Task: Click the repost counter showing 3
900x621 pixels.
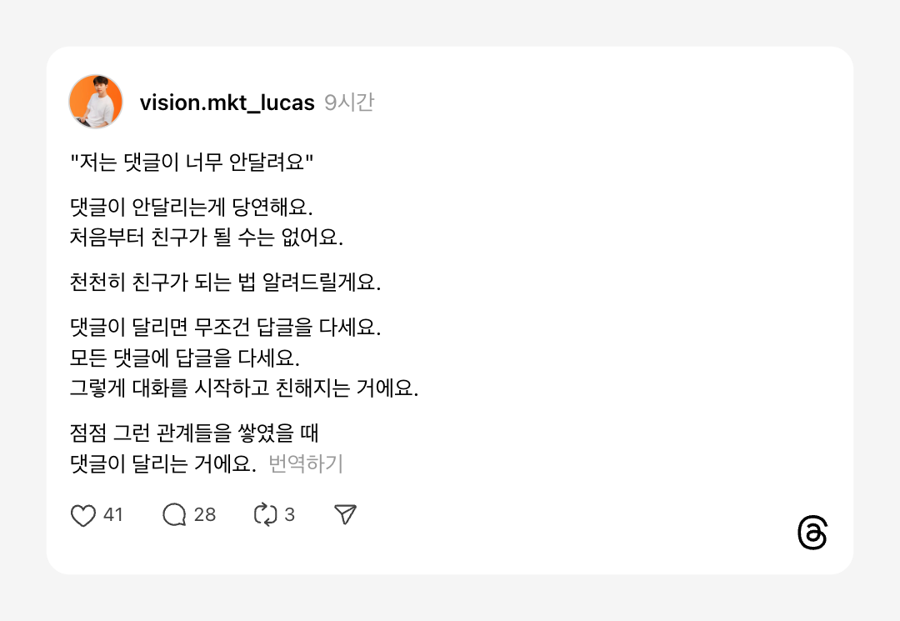Action: tap(289, 514)
